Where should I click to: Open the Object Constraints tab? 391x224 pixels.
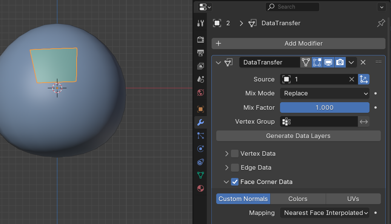[x=200, y=162]
